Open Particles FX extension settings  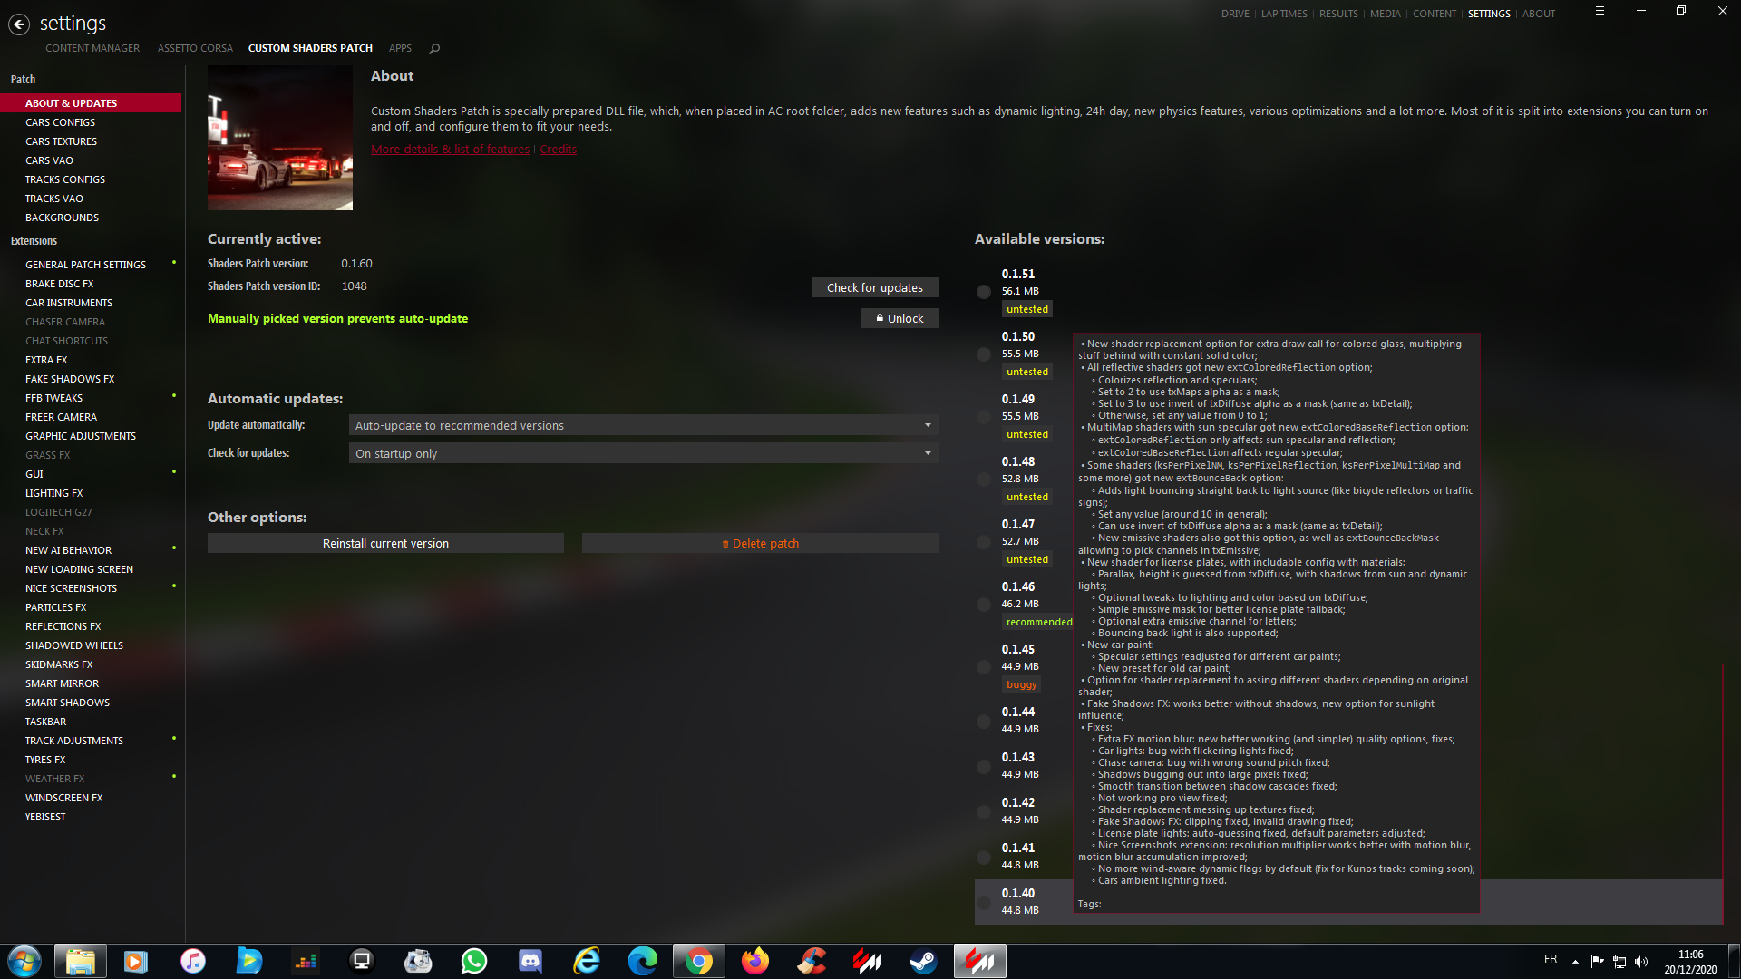coord(56,607)
